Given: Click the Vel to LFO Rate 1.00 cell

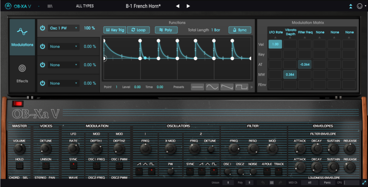Looking at the screenshot, I should coord(275,44).
